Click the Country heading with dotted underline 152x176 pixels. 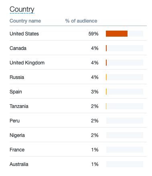[22, 9]
